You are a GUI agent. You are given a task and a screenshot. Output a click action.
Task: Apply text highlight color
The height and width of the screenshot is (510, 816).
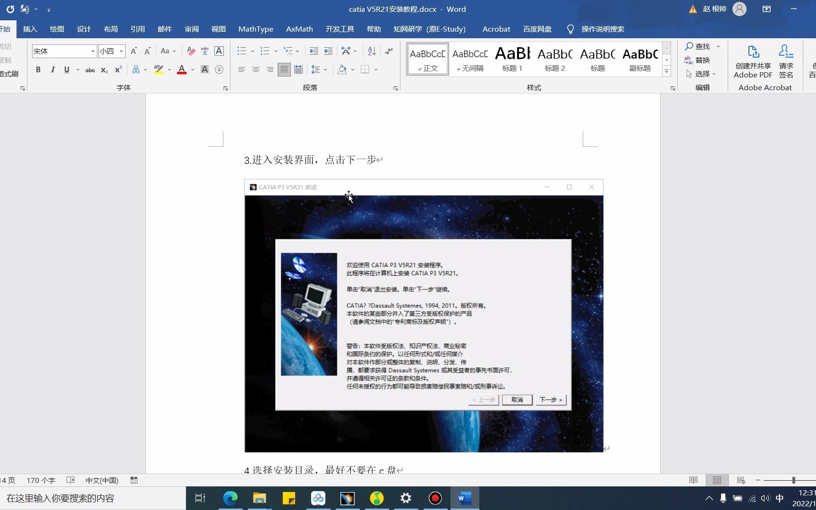pyautogui.click(x=159, y=69)
